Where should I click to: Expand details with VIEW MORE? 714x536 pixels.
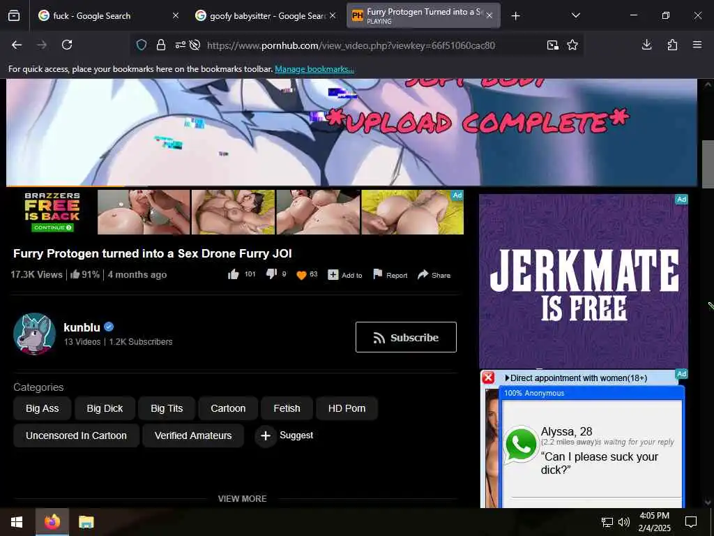pyautogui.click(x=242, y=498)
